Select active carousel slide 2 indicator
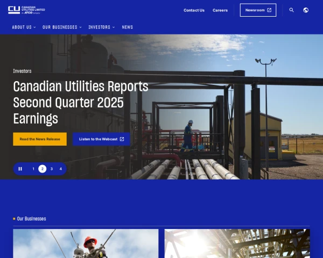323x258 pixels. (43, 169)
